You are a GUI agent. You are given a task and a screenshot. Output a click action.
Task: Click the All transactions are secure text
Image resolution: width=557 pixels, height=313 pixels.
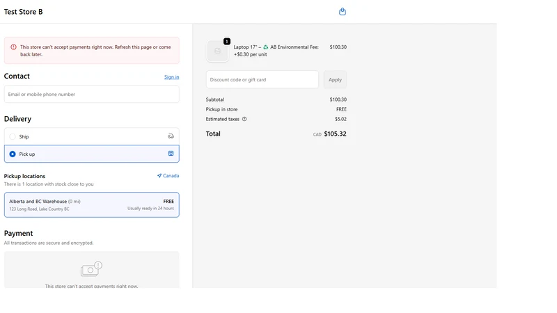click(x=49, y=243)
